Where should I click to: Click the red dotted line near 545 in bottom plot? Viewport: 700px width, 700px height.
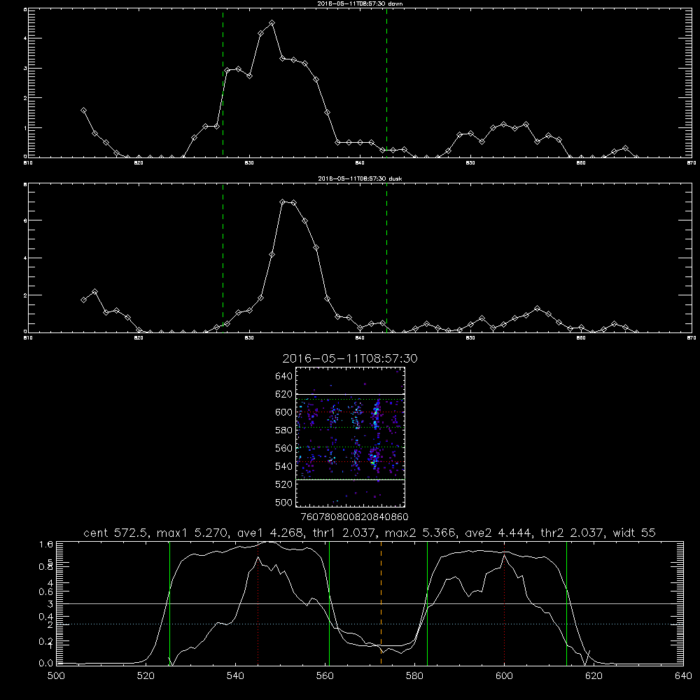pos(258,603)
